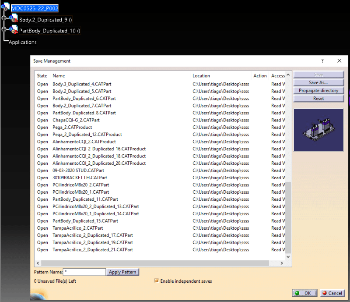Viewport: 350px width, 302px height.
Task: Click the greyed-out Save button
Action: tap(318, 75)
